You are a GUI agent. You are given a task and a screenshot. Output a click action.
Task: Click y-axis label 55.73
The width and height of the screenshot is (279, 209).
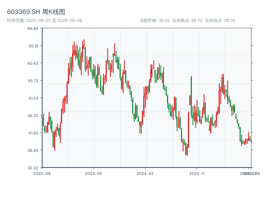click(x=33, y=81)
